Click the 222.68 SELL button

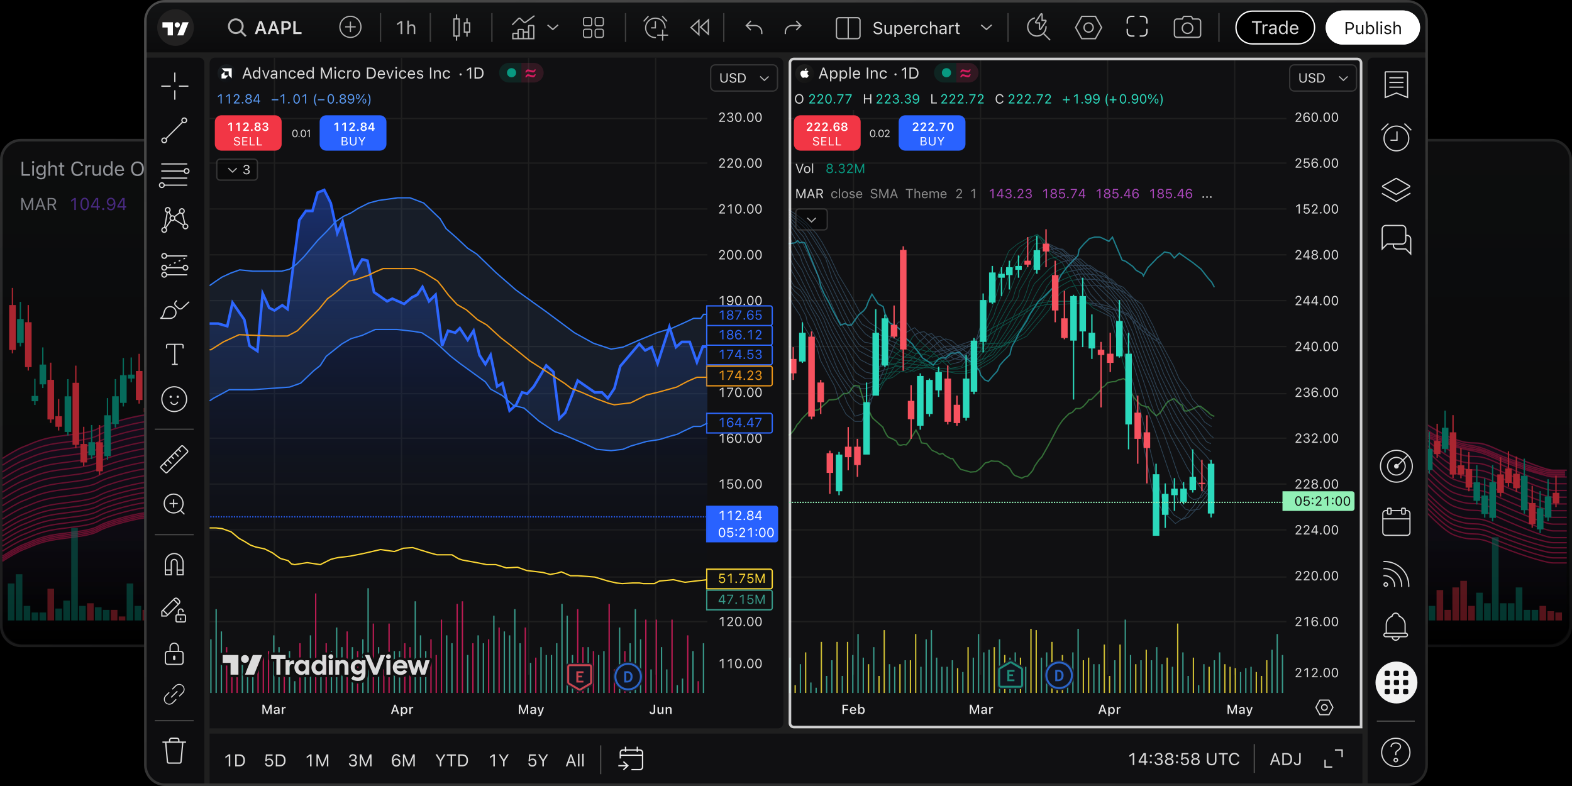pyautogui.click(x=826, y=133)
